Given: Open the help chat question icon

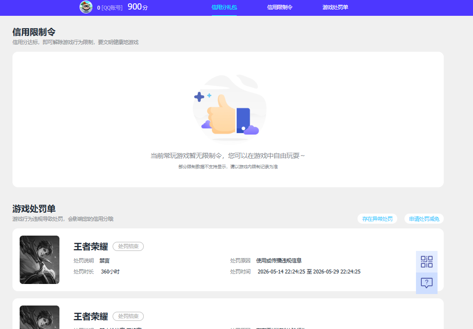Looking at the screenshot, I should click(x=427, y=283).
